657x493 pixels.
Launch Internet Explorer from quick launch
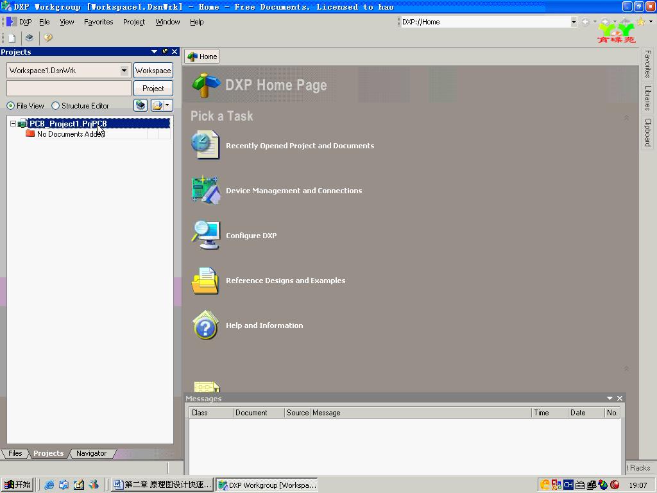49,485
